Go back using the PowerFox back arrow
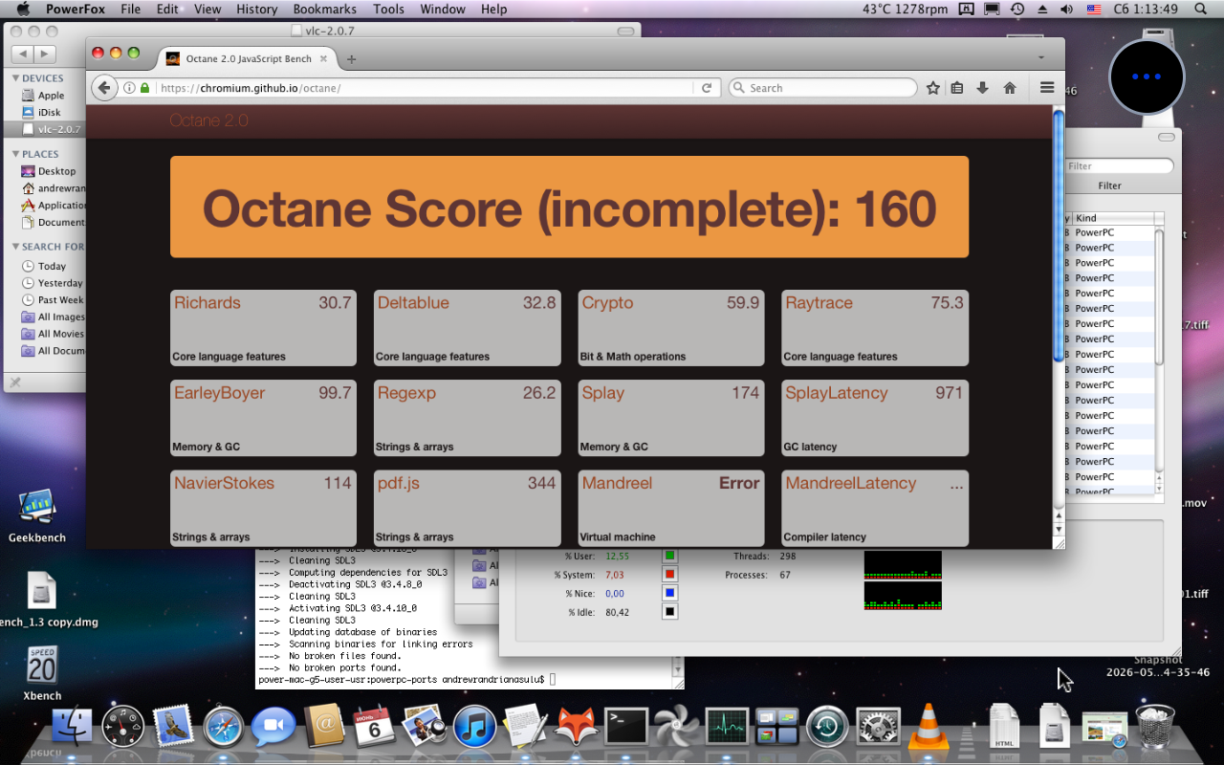Screen dimensions: 1224x765 point(104,87)
